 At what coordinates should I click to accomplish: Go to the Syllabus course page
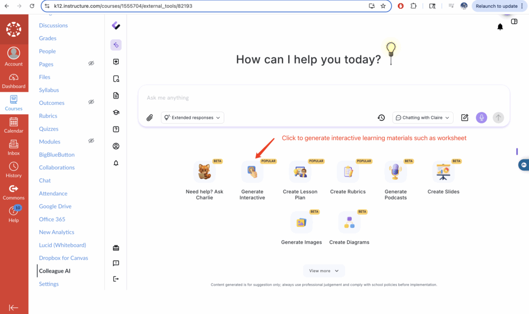(x=49, y=90)
